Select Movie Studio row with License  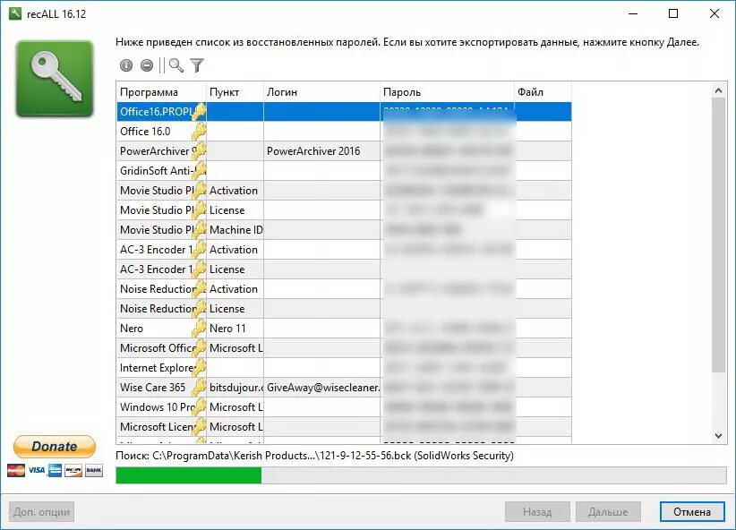click(344, 210)
